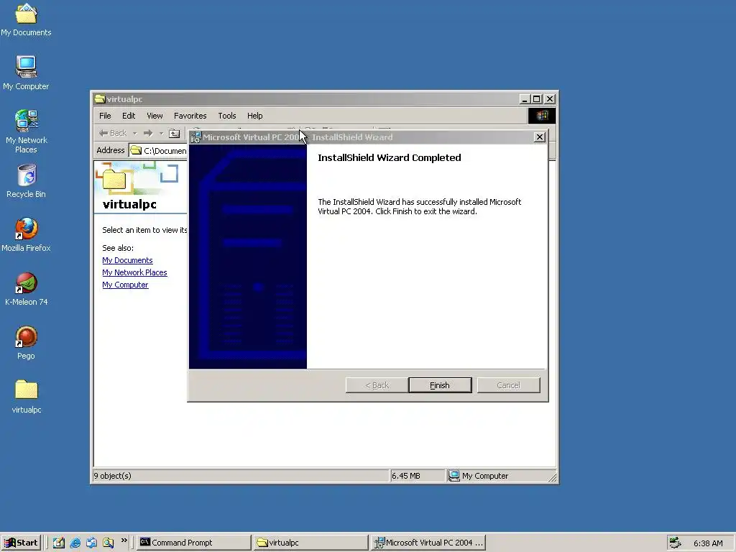Click Show Desktop quick launch icon
Screen dimensions: 736x552
point(59,543)
